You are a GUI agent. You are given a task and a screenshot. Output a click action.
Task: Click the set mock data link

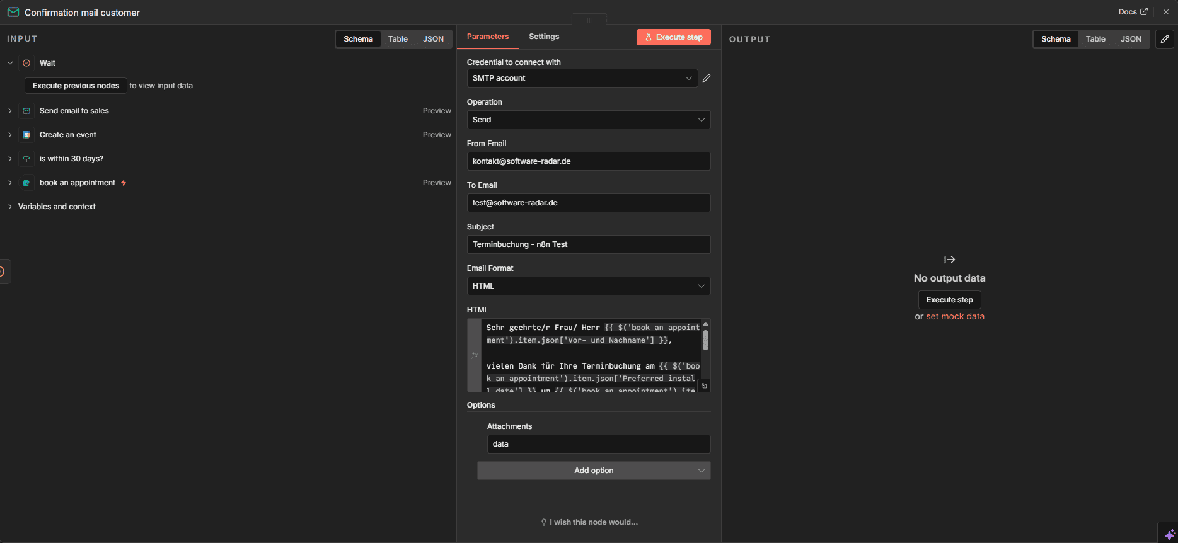(x=955, y=316)
